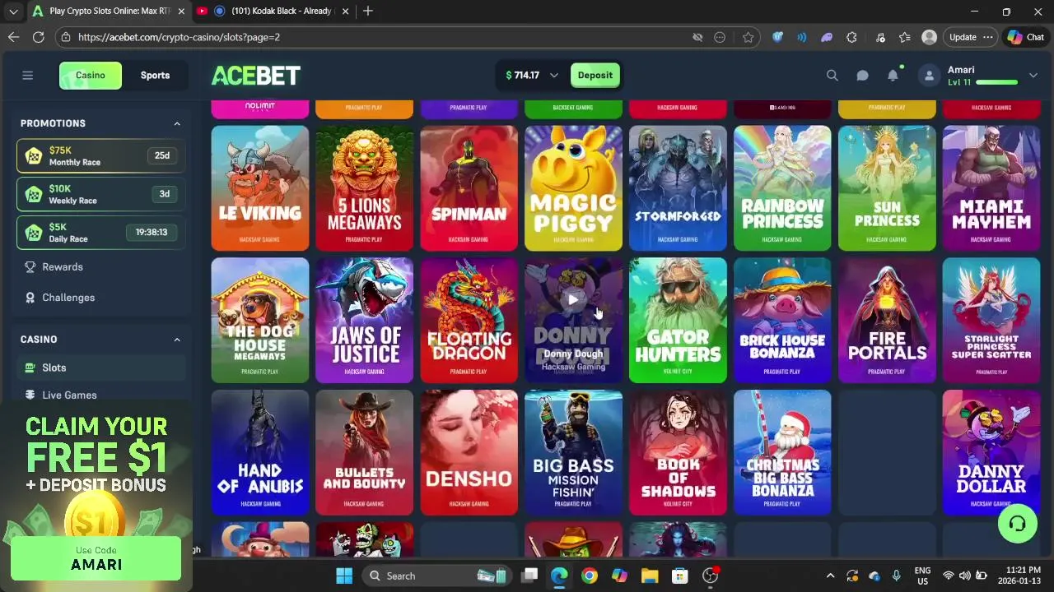Open the new tab plus button

368,12
